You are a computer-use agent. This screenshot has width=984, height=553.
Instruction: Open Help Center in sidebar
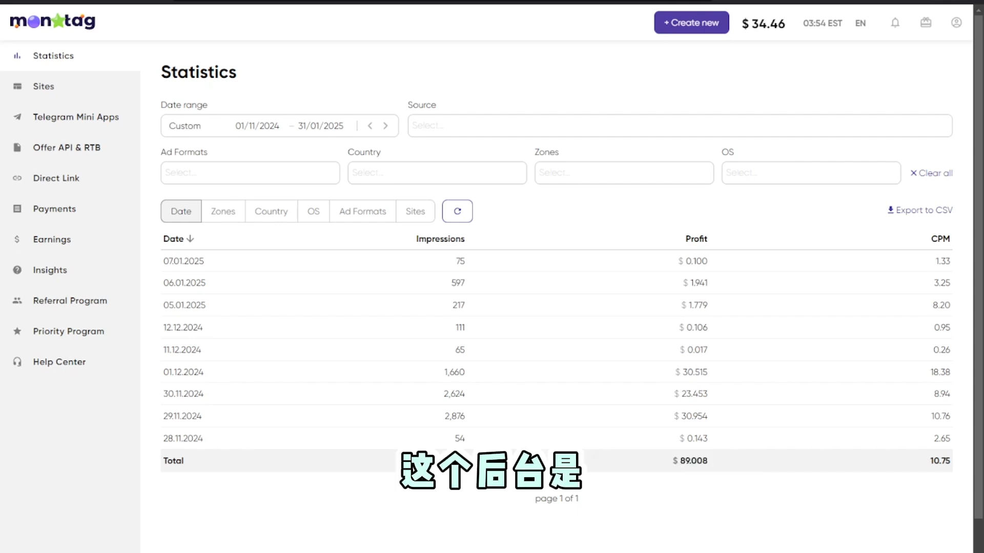59,362
